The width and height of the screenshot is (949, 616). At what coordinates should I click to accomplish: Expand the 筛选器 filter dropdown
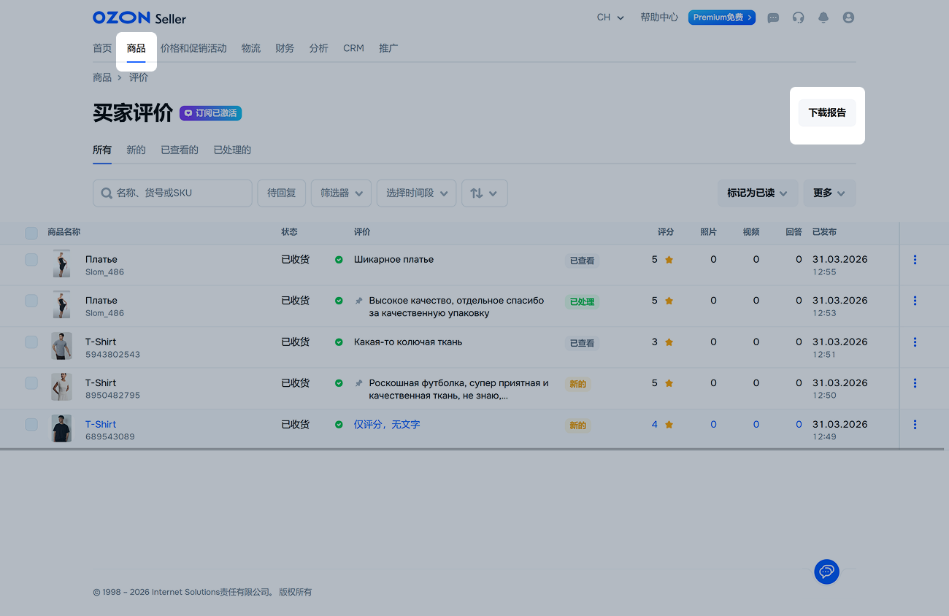click(341, 193)
